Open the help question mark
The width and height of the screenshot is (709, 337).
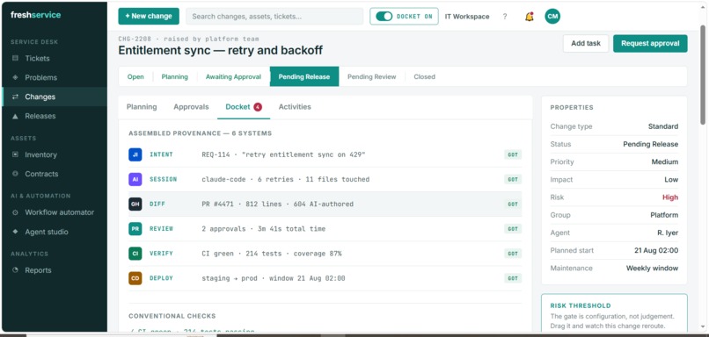[505, 17]
